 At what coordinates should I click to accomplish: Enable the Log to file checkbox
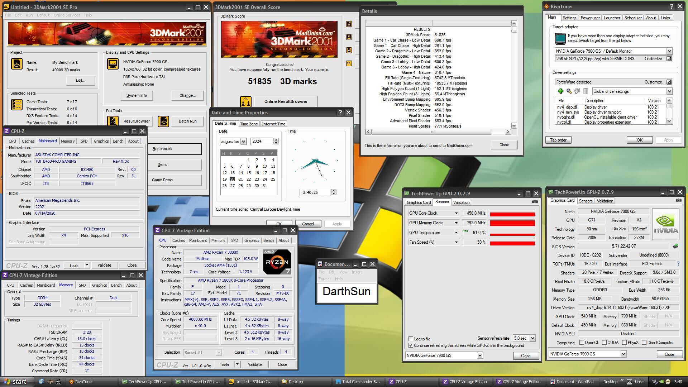tap(411, 339)
